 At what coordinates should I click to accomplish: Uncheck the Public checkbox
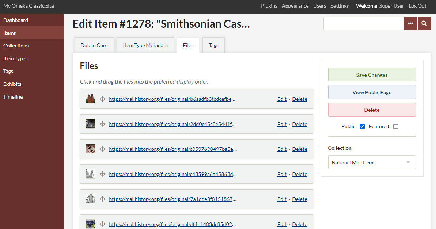362,126
